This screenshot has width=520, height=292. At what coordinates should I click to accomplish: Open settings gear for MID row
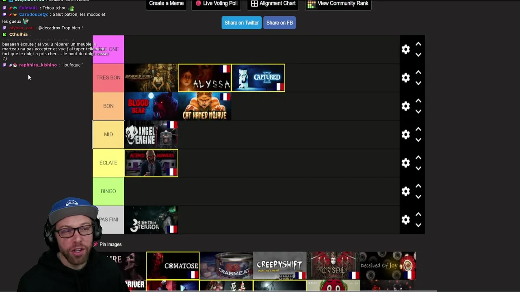[405, 135]
